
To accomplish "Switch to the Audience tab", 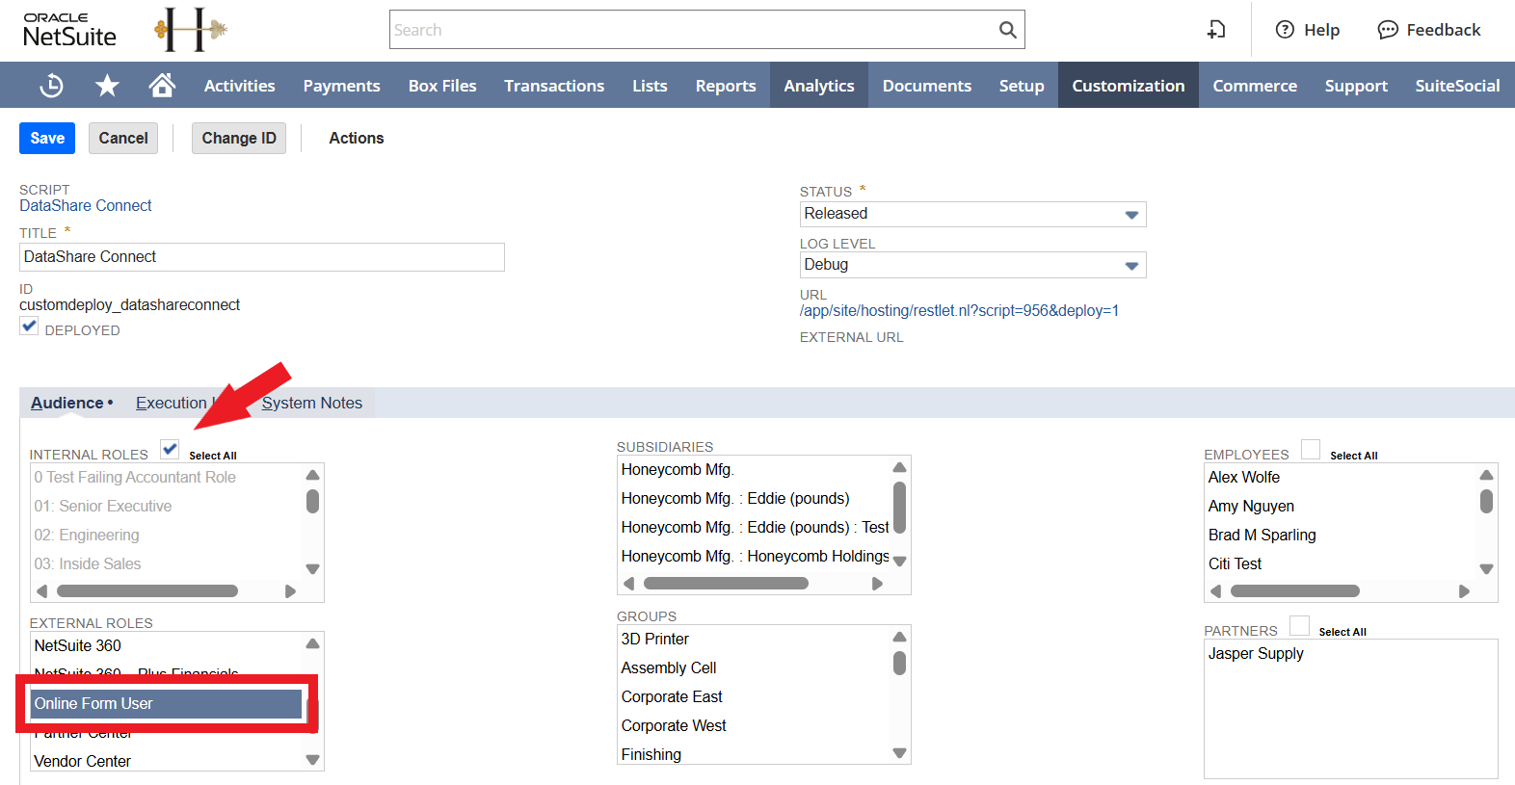I will click(67, 403).
